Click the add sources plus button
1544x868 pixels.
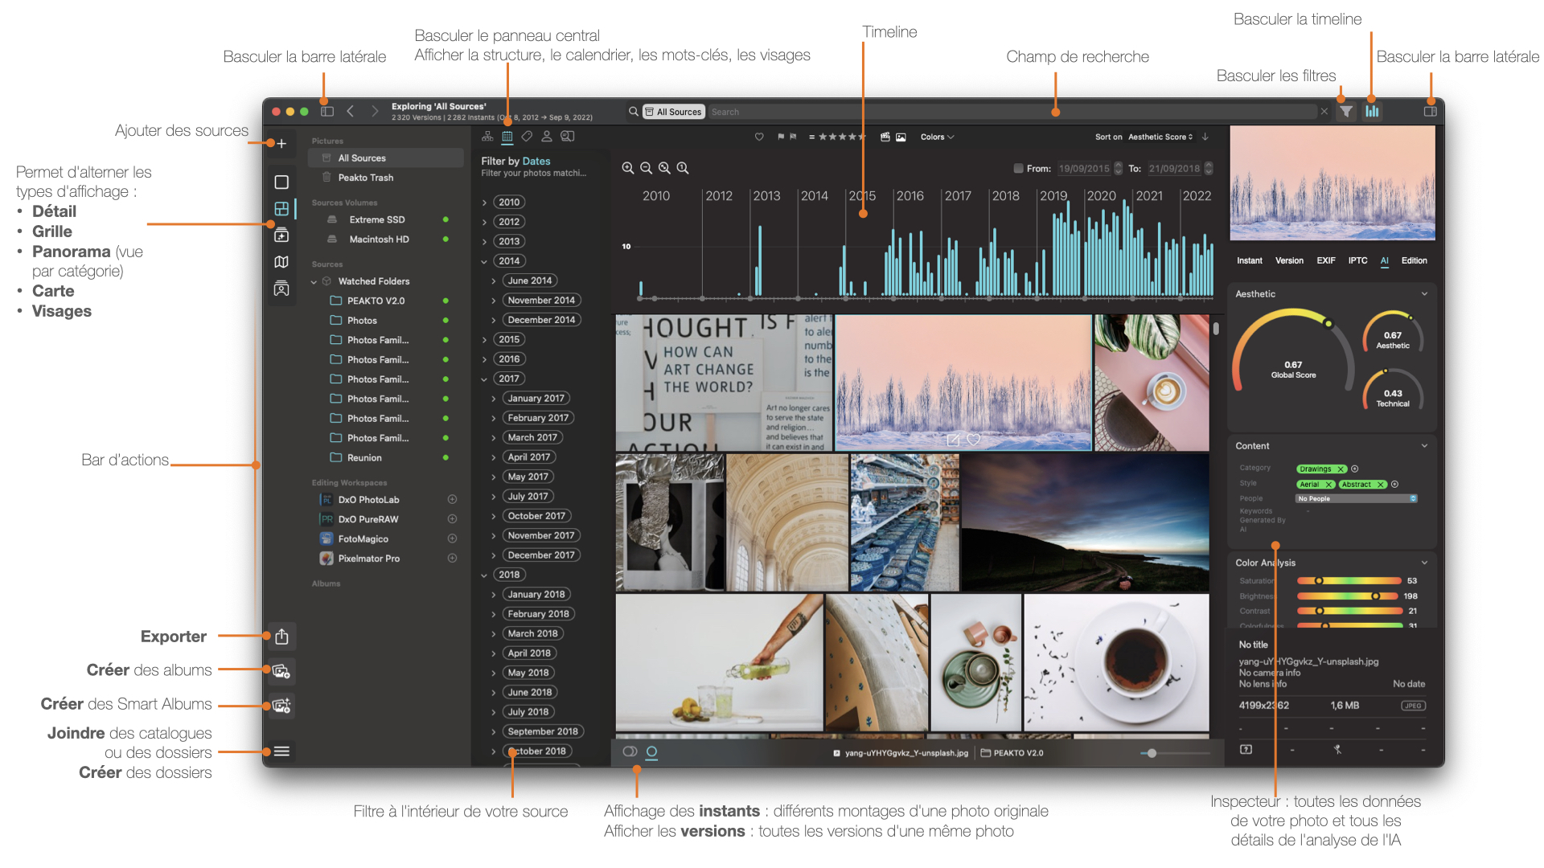click(281, 144)
